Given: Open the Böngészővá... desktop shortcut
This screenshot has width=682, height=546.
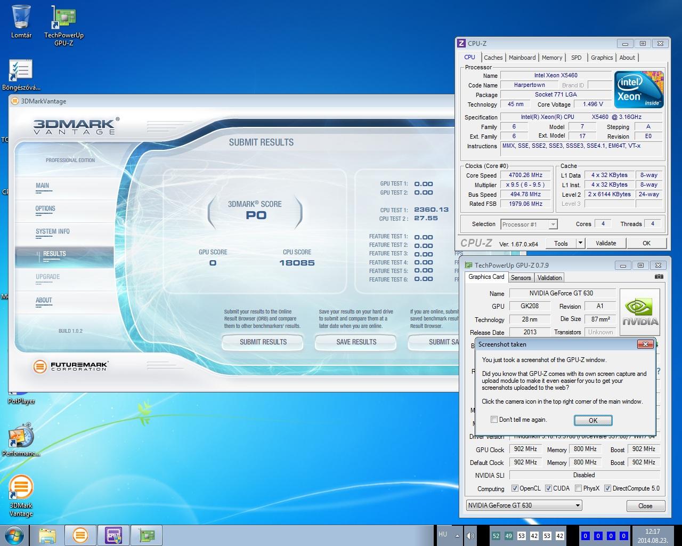Looking at the screenshot, I should click(x=21, y=75).
